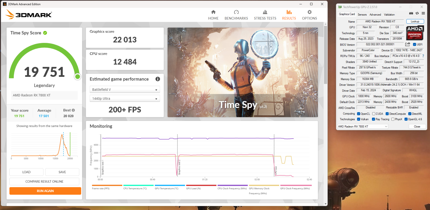
Task: Toggle the OpenGL 4.6 checkbox
Action: point(406,119)
